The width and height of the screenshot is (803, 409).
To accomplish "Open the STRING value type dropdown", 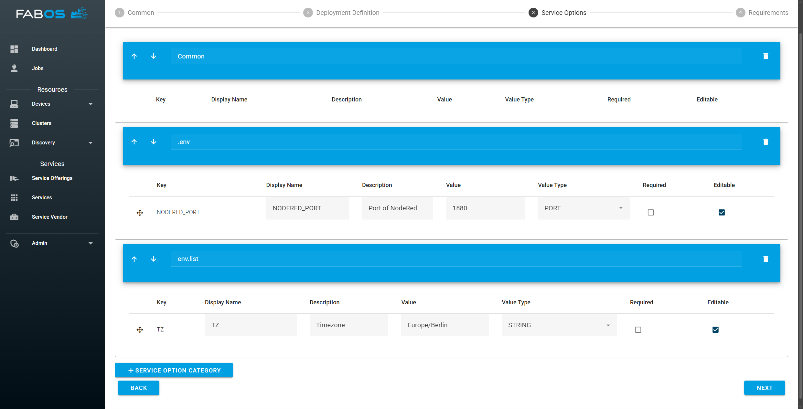I will click(x=559, y=325).
